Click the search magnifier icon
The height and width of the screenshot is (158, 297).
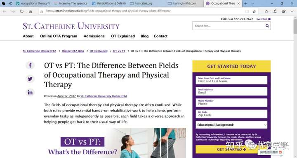click(x=267, y=26)
